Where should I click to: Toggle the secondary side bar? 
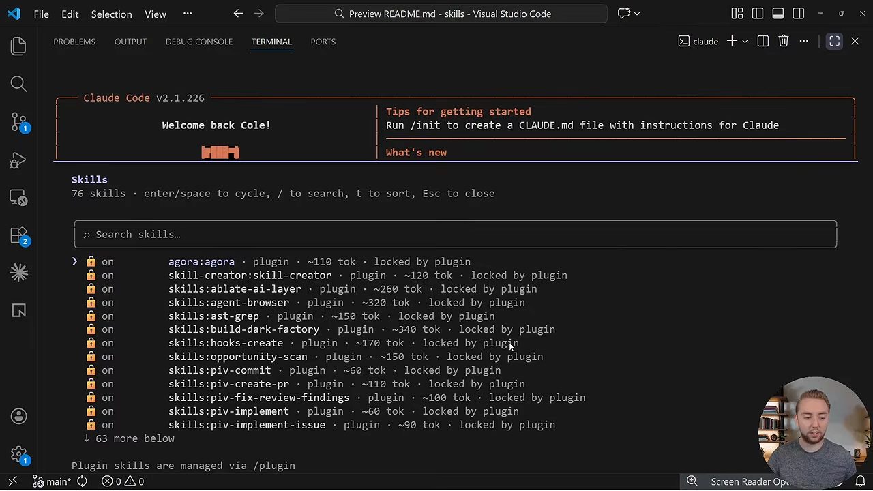tap(799, 14)
